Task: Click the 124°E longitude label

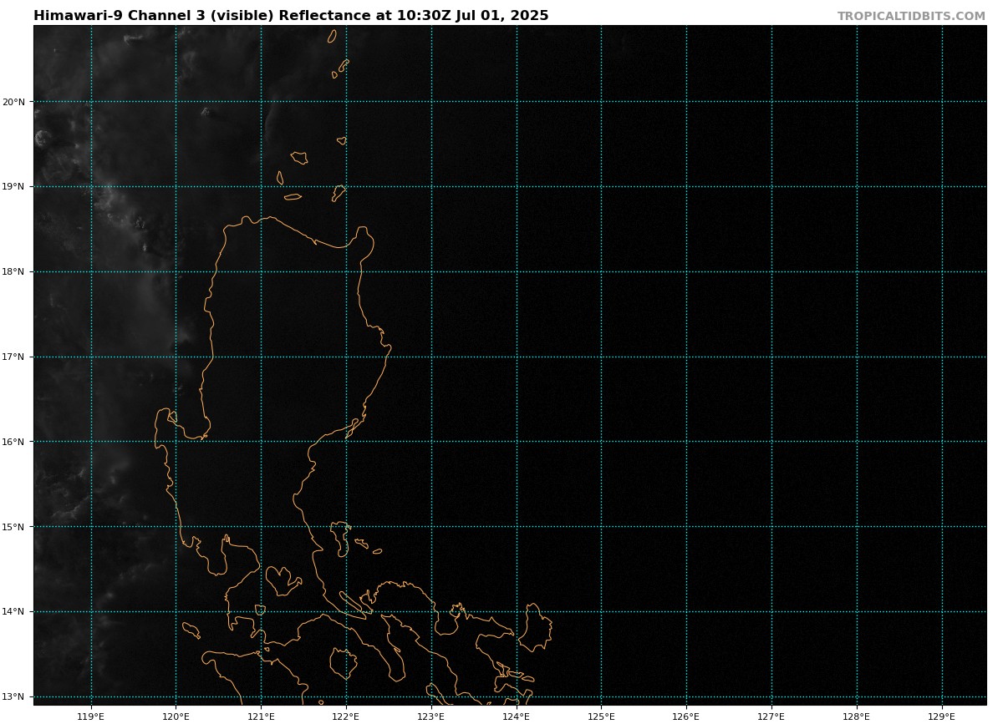Action: (x=517, y=716)
